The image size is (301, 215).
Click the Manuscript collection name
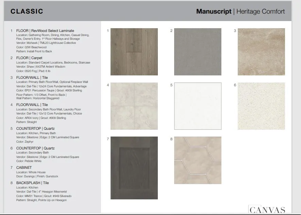pos(214,11)
